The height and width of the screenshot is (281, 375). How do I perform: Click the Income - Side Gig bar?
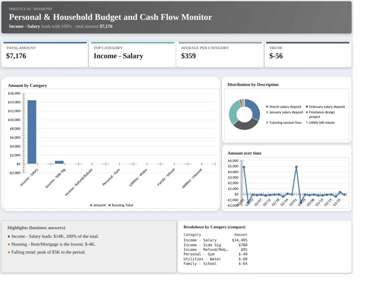point(59,162)
